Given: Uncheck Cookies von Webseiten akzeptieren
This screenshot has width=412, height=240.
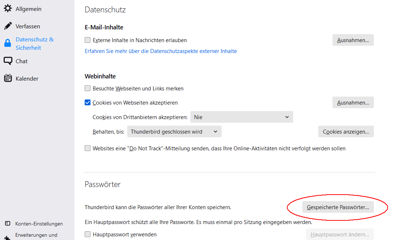Looking at the screenshot, I should (x=88, y=103).
